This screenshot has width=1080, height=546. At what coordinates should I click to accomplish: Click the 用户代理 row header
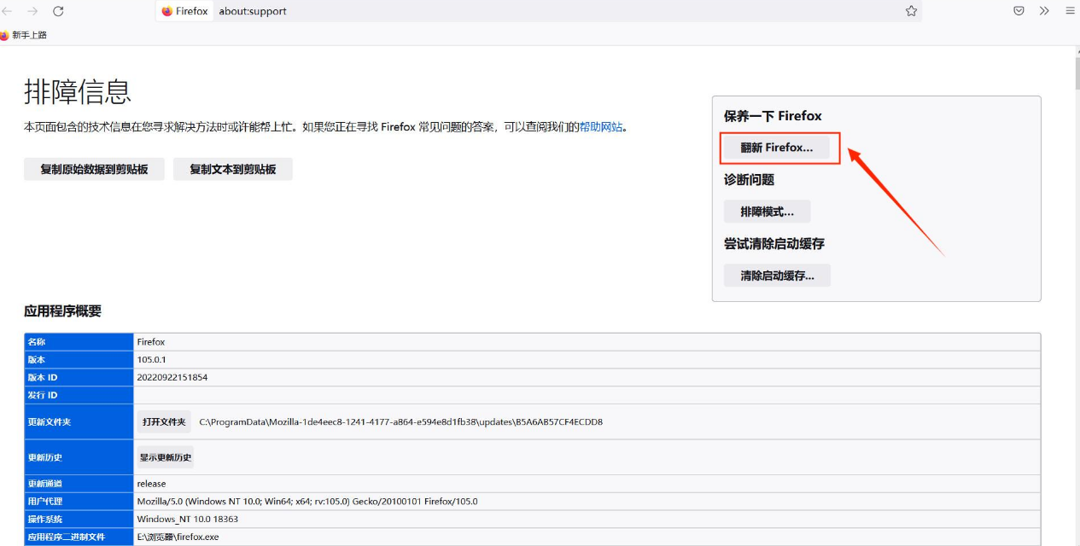pyautogui.click(x=79, y=502)
